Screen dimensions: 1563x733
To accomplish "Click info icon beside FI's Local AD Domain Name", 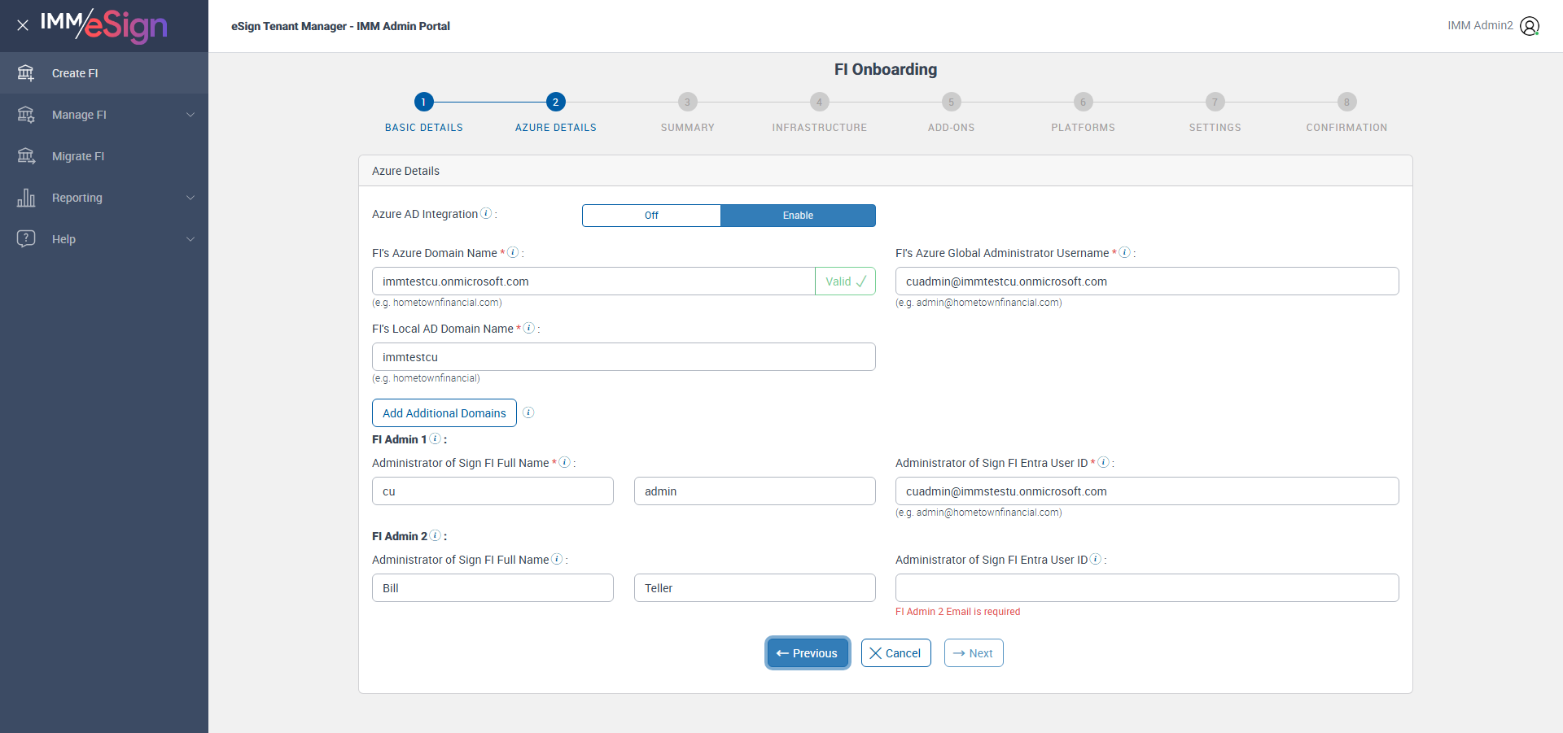I will pyautogui.click(x=529, y=329).
